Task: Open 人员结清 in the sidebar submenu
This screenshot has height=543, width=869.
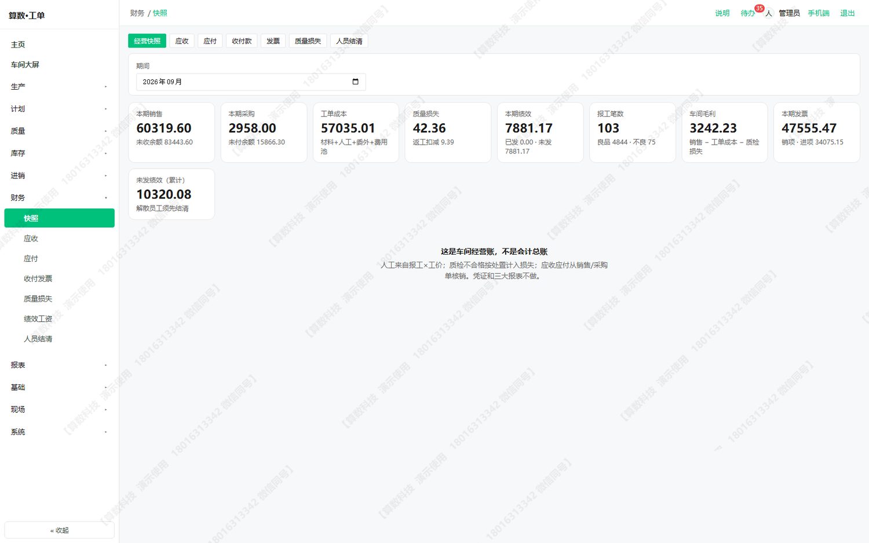Action: click(x=59, y=339)
